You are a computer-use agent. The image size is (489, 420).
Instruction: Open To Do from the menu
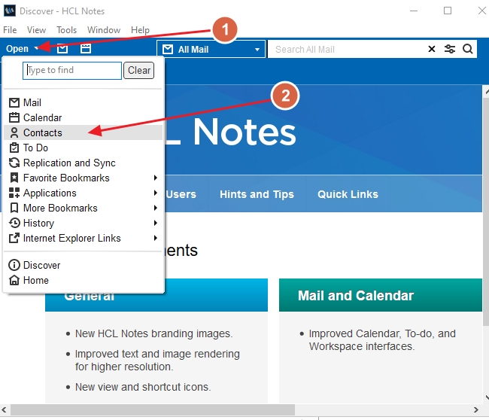coord(83,148)
